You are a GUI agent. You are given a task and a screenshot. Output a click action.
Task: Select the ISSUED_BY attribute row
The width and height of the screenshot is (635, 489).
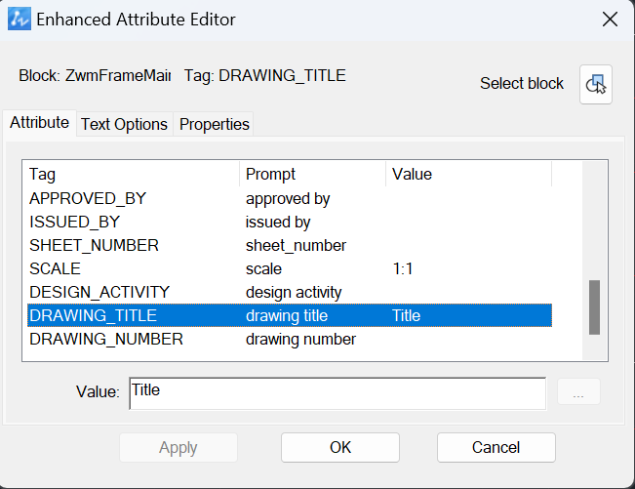point(290,222)
